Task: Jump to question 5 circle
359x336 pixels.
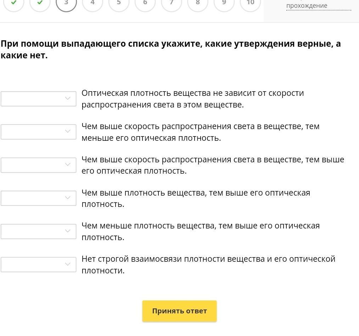Action: tap(119, 3)
